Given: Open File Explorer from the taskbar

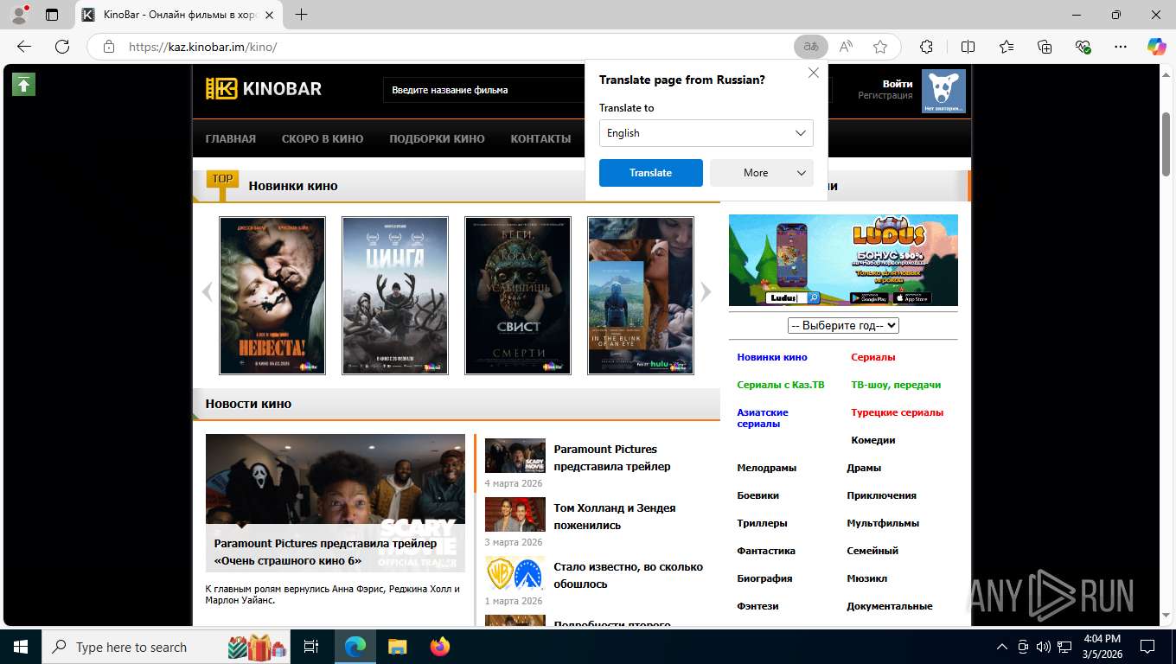Looking at the screenshot, I should [397, 647].
